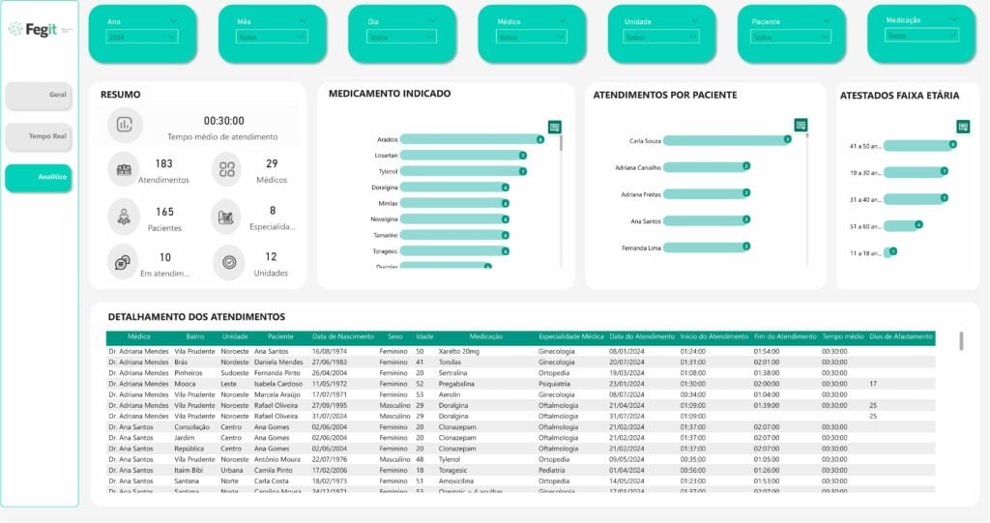Screen dimensions: 990x523
Task: Expand the Mês filter dropdown
Action: pos(272,37)
